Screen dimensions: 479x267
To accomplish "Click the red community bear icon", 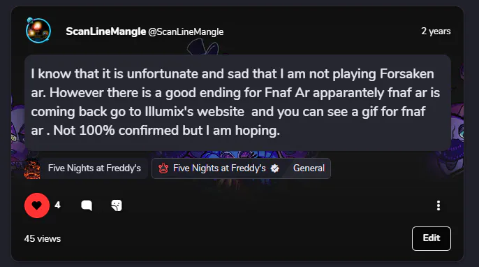I will 163,168.
